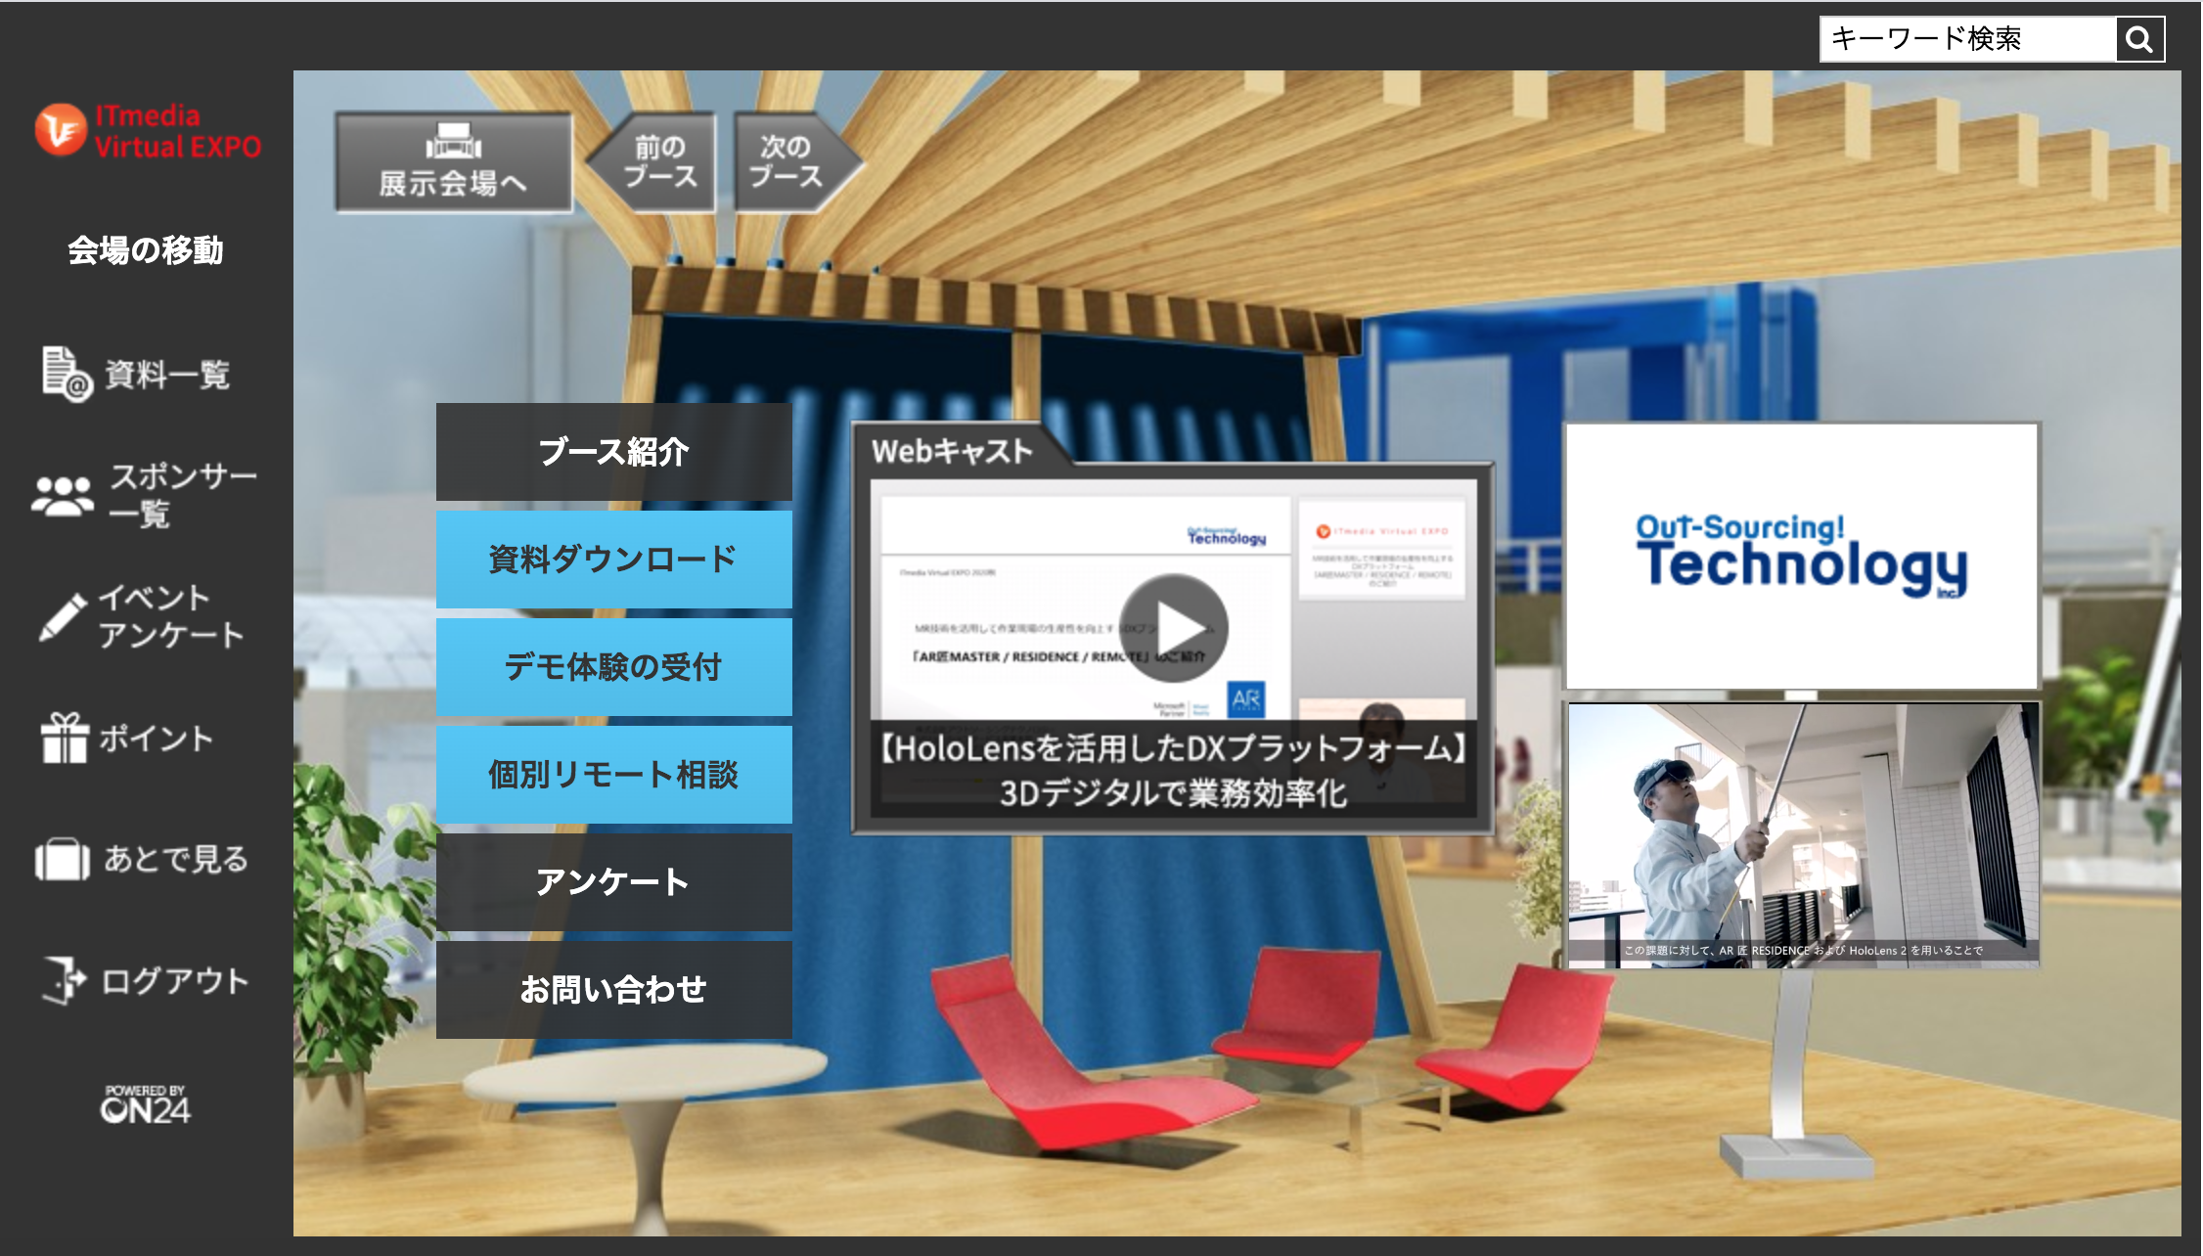The width and height of the screenshot is (2203, 1256).
Task: Play the Webキャスト video
Action: tap(1174, 628)
